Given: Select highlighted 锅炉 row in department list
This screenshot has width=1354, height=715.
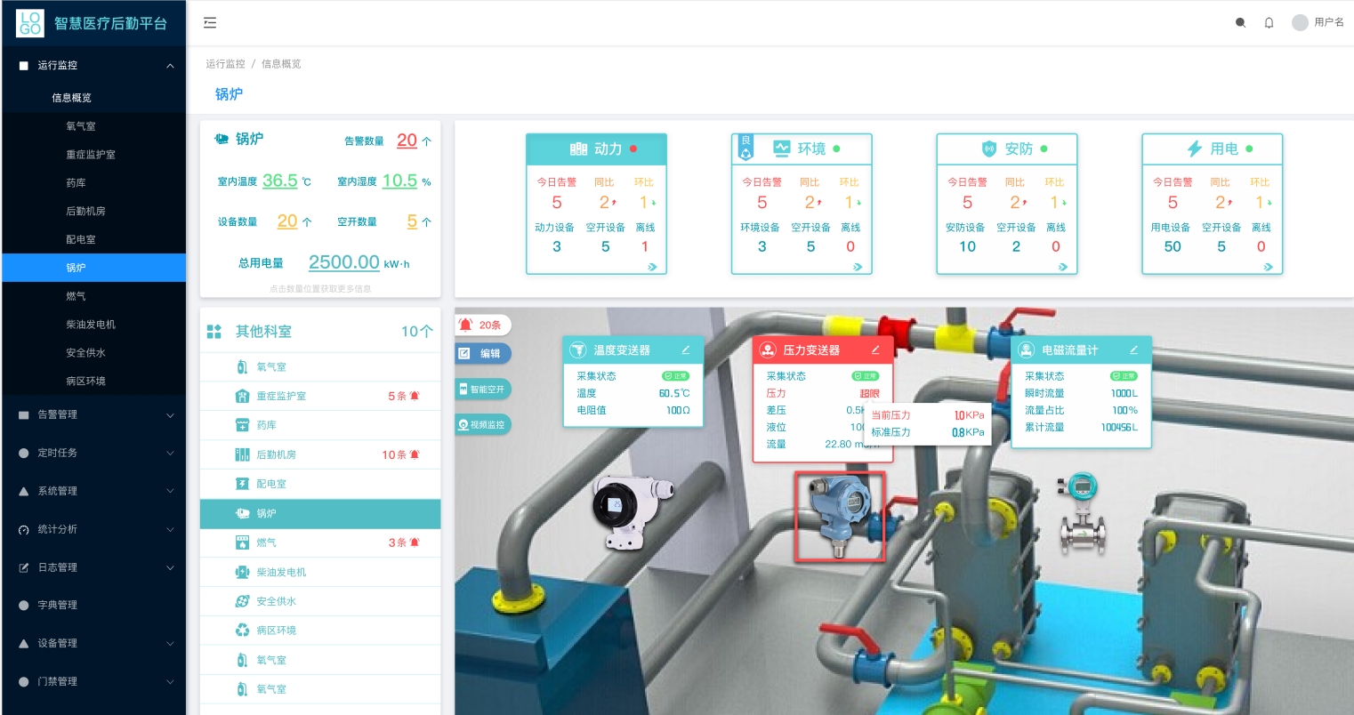Looking at the screenshot, I should point(320,513).
